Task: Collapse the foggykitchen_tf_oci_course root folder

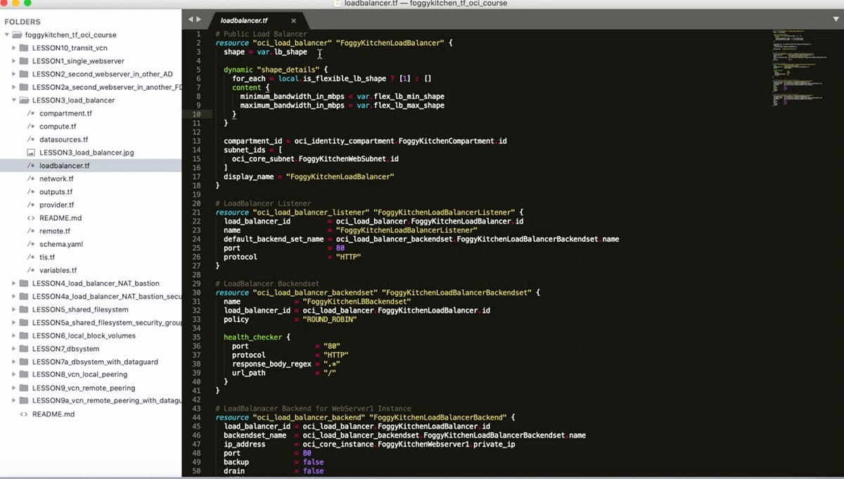Action: coord(6,34)
